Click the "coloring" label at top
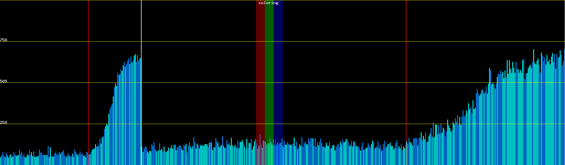The width and height of the screenshot is (565, 165). click(x=268, y=3)
